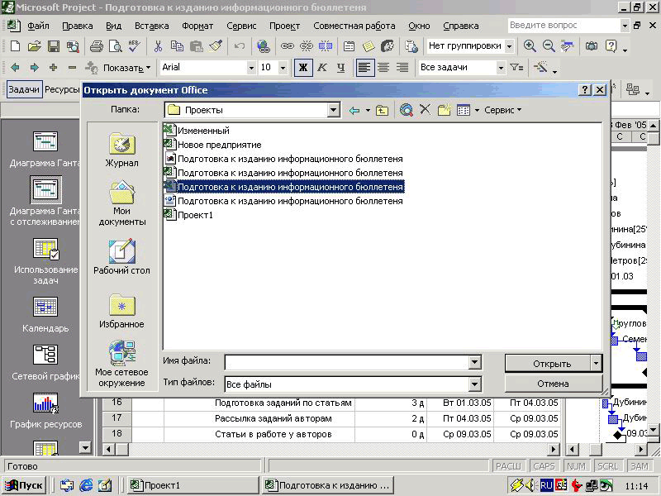This screenshot has width=661, height=496.
Task: Go to Рабочий стол location
Action: [x=121, y=257]
